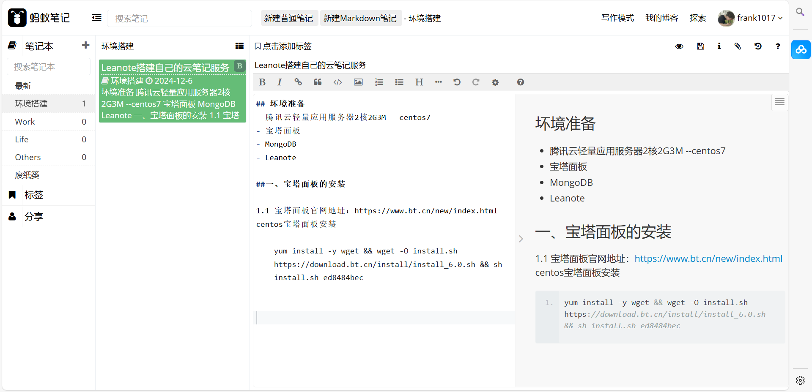The height and width of the screenshot is (392, 812).
Task: Toggle the note preview eye icon
Action: pyautogui.click(x=679, y=46)
